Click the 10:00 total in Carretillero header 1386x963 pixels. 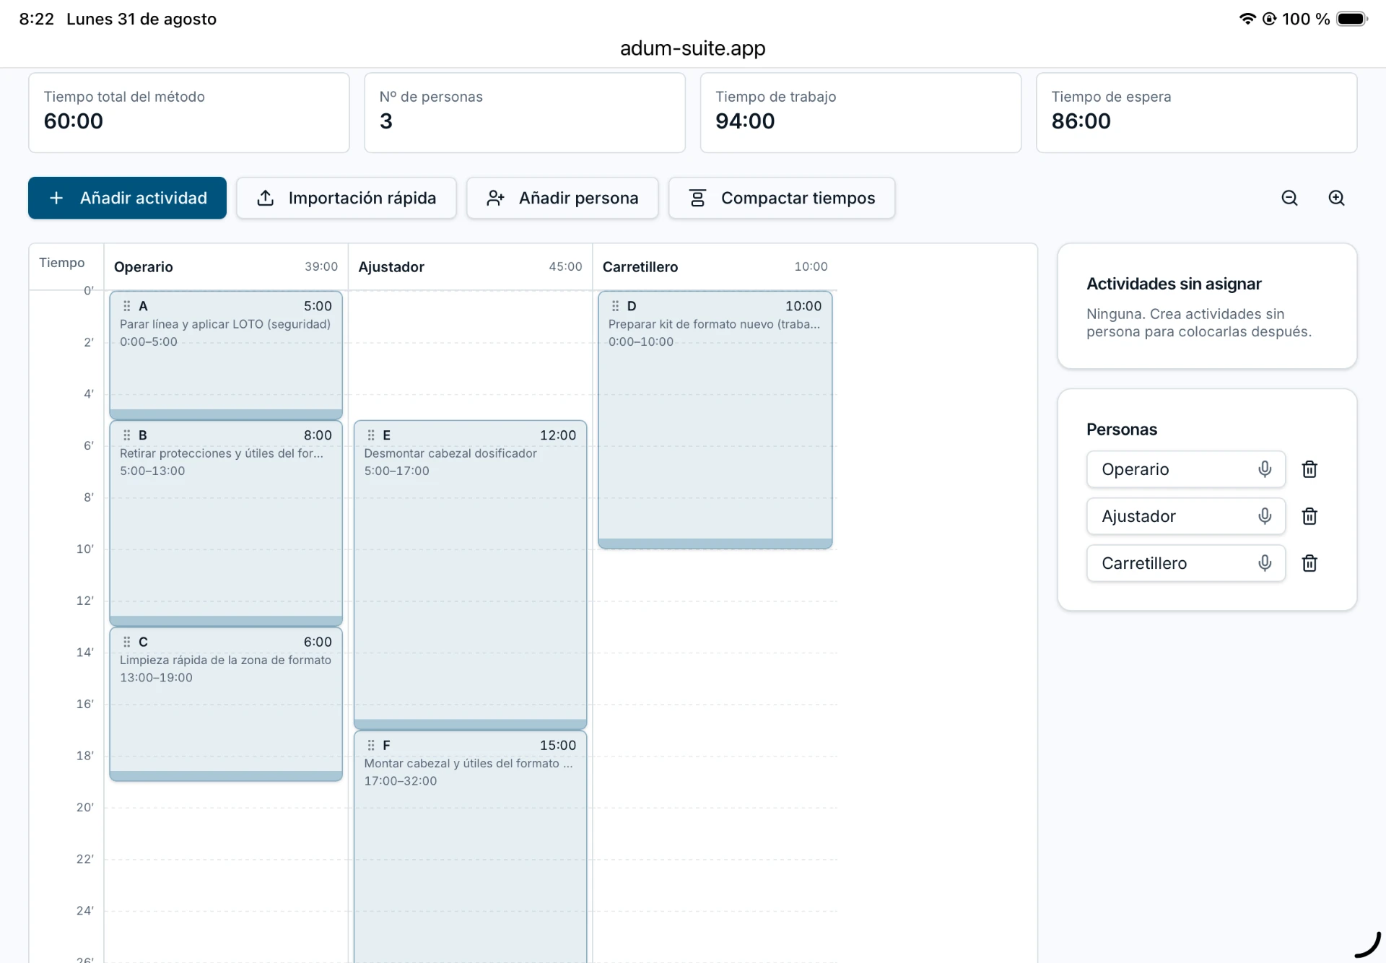pyautogui.click(x=811, y=266)
